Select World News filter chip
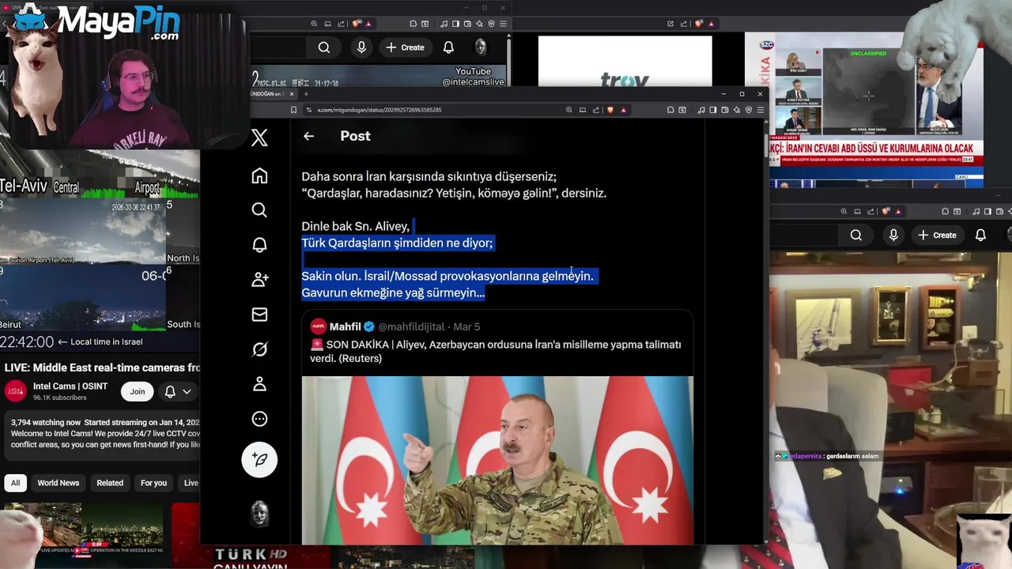This screenshot has height=569, width=1012. pos(59,483)
